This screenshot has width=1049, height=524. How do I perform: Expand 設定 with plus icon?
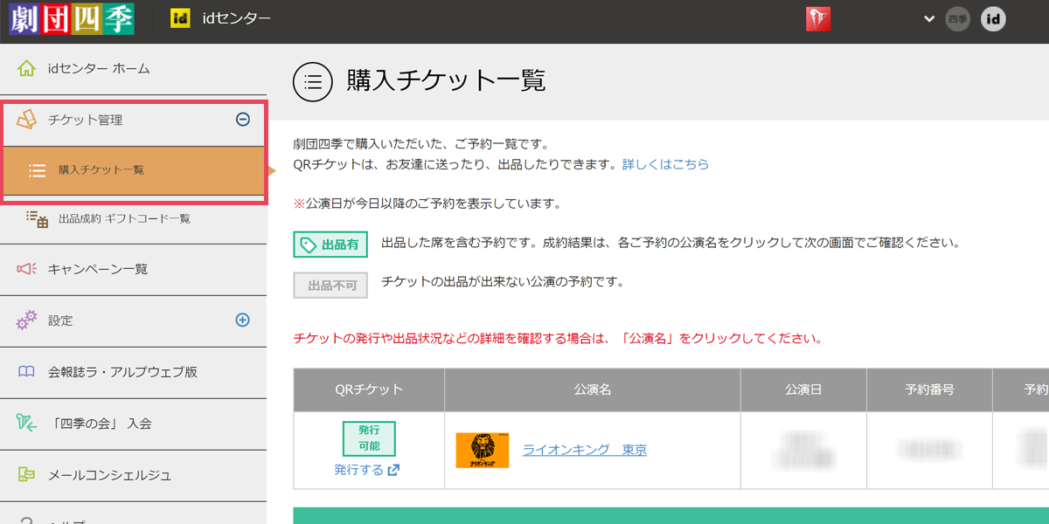pyautogui.click(x=243, y=321)
